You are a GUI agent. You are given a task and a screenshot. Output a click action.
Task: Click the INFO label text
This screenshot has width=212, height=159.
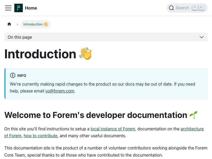[22, 76]
